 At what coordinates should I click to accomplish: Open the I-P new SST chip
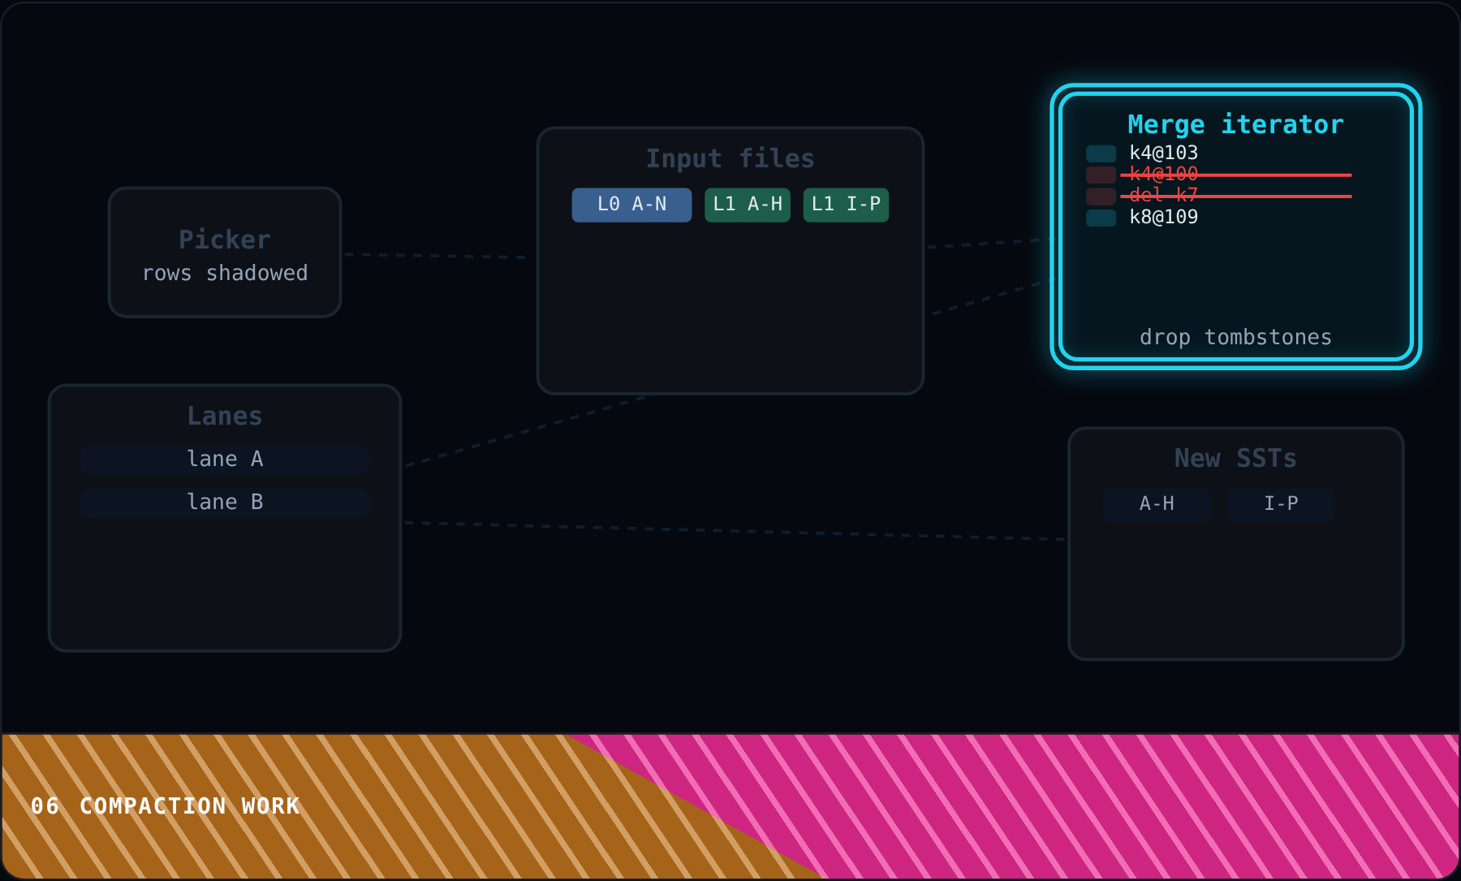pos(1281,504)
